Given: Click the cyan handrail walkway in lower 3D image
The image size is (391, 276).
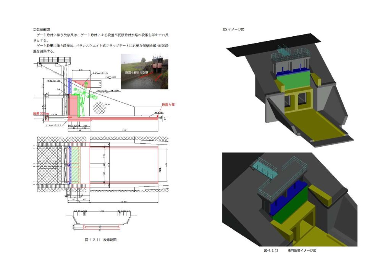Looking at the screenshot, I should (x=263, y=168).
